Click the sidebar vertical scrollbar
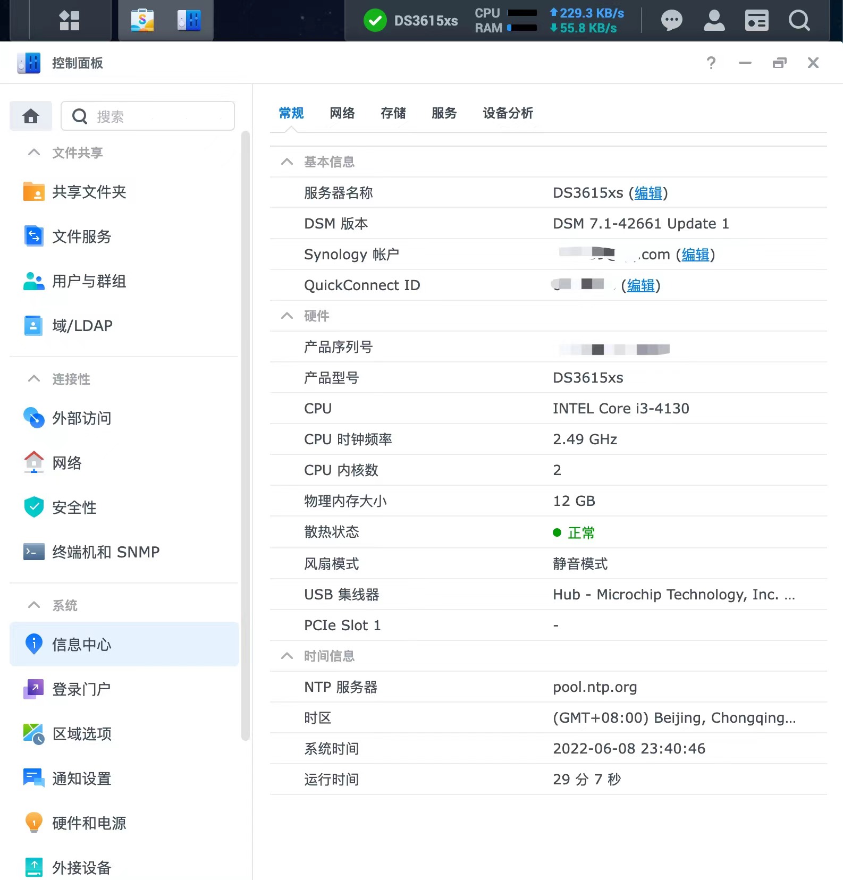 [x=246, y=436]
